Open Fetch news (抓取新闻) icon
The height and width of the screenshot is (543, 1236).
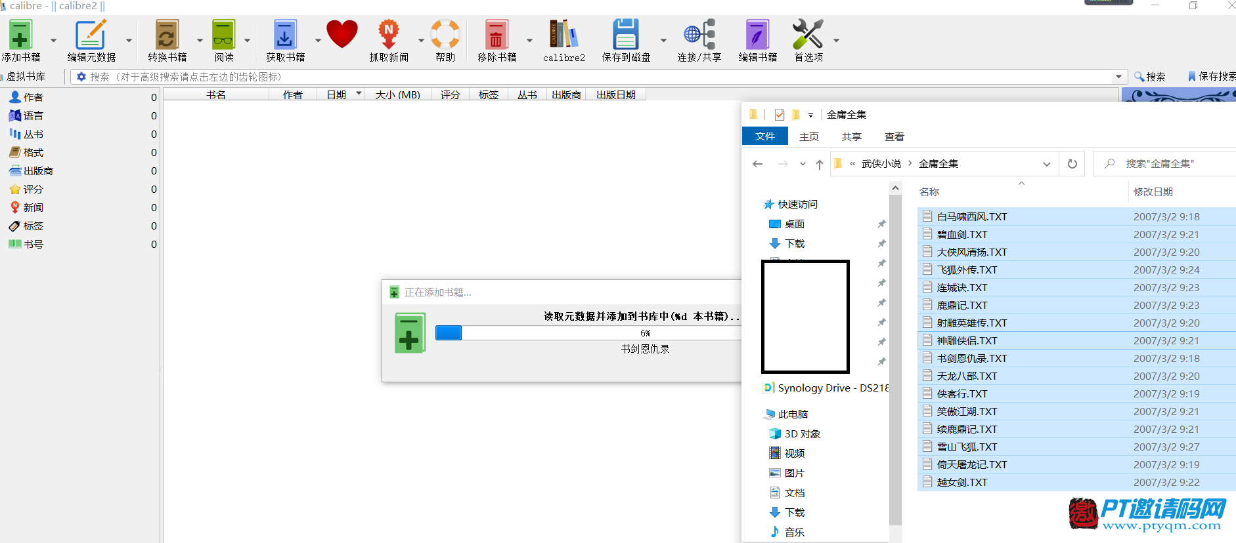click(389, 35)
